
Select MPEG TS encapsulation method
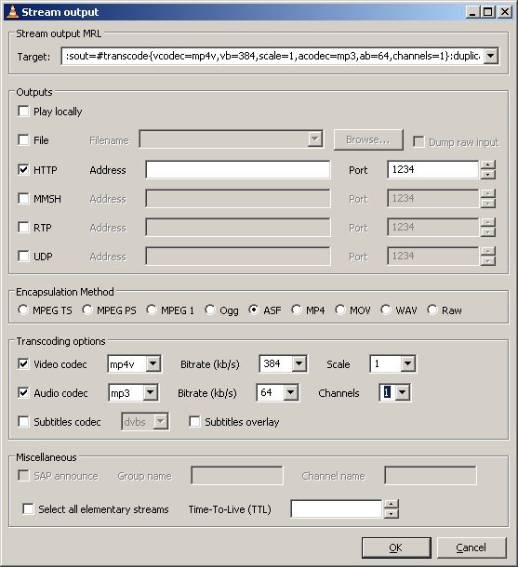[23, 310]
